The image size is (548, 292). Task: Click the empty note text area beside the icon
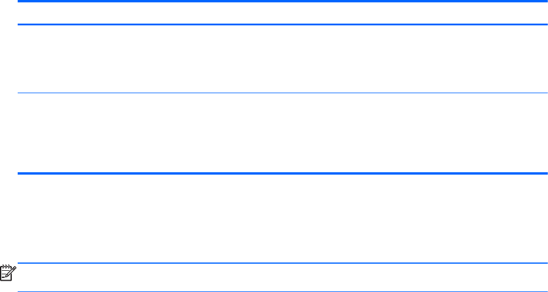282,277
